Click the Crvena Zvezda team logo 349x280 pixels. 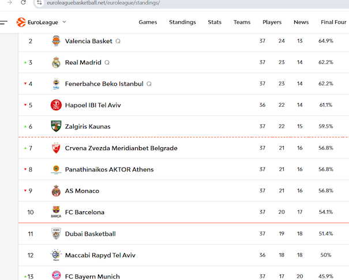pos(56,148)
